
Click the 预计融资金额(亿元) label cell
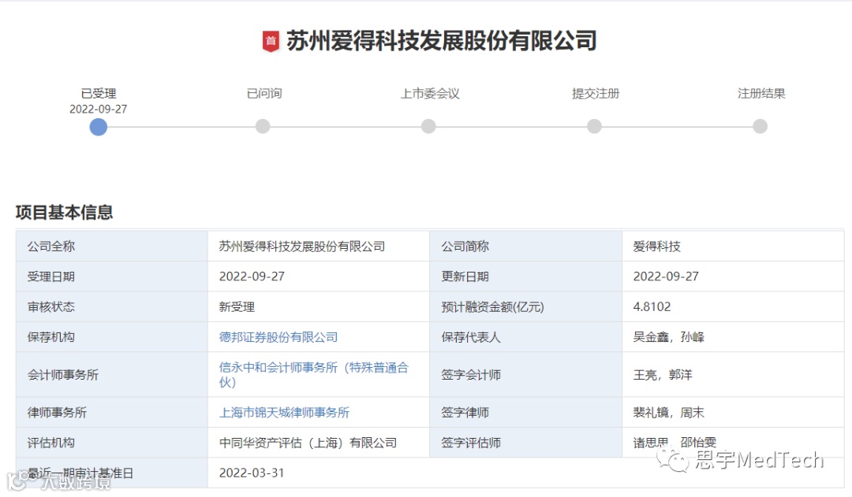point(526,306)
